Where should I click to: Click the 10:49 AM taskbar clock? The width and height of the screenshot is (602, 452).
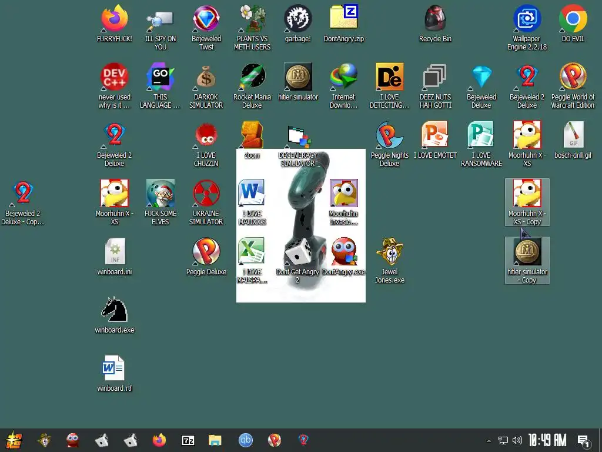[547, 440]
